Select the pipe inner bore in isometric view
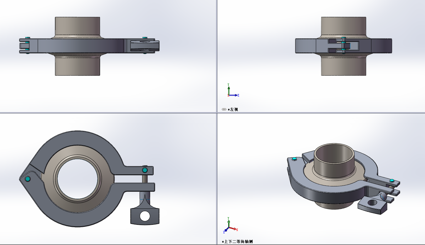The height and width of the screenshot is (245, 425). (335, 154)
